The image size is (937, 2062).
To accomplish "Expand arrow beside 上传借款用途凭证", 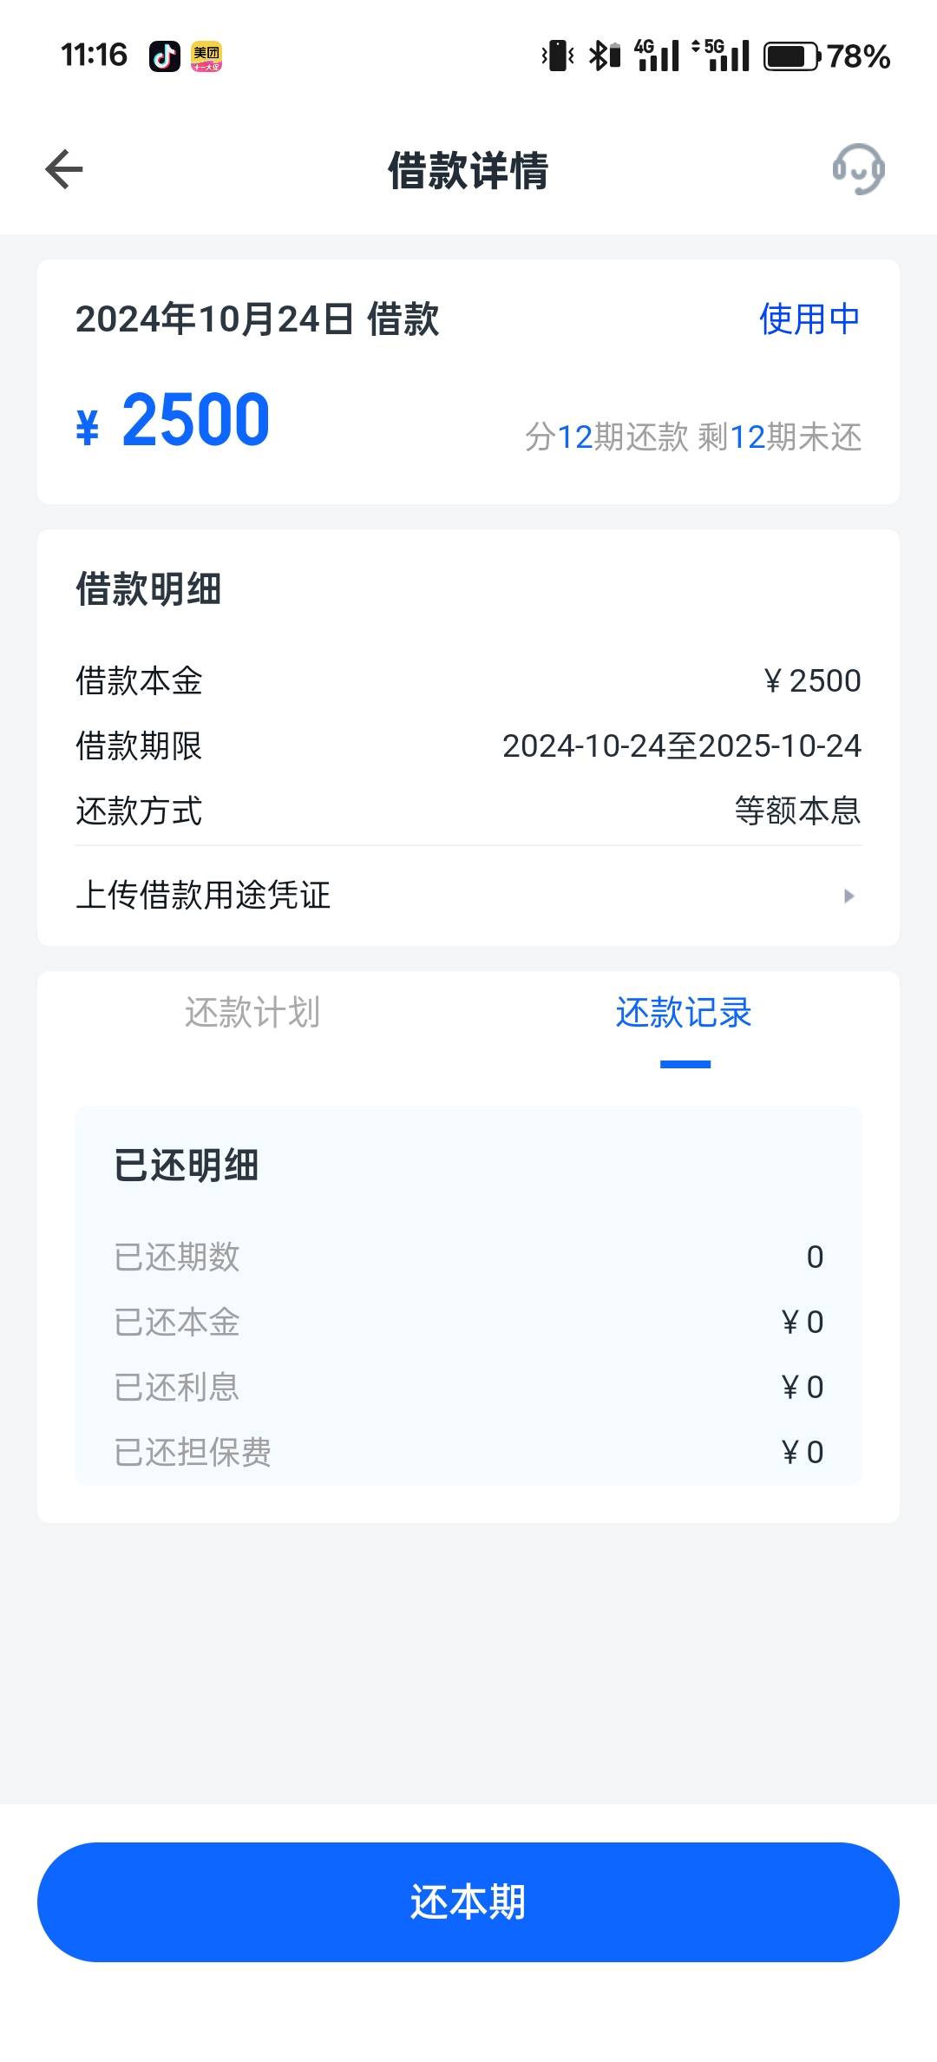I will click(849, 896).
